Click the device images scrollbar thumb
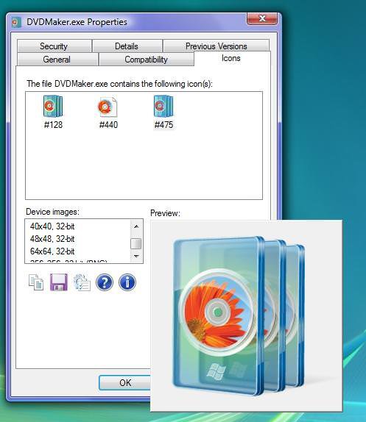This screenshot has height=422, width=366. [x=136, y=243]
